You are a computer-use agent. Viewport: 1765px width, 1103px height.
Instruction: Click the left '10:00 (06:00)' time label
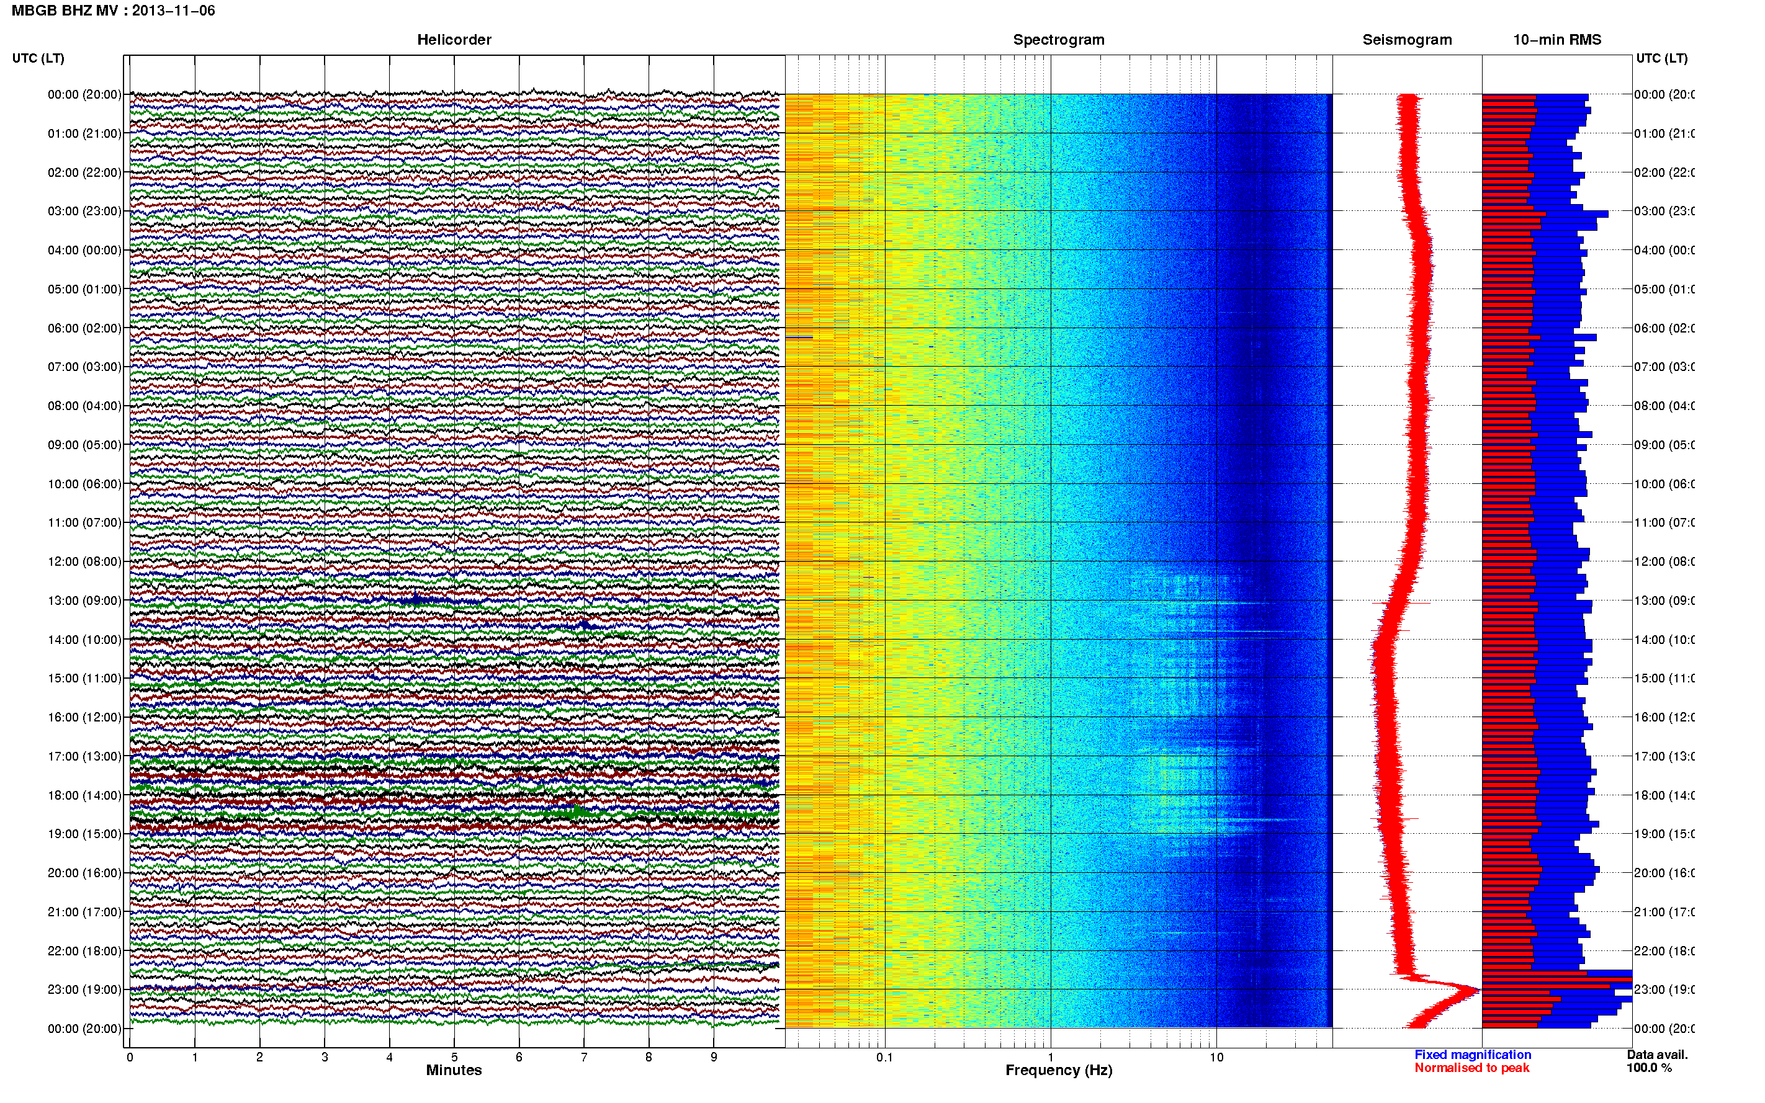(x=84, y=484)
